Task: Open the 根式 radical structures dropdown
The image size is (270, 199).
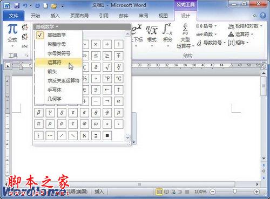Action: (x=152, y=36)
